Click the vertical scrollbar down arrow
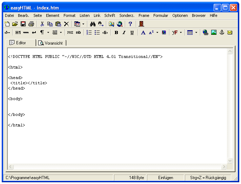The image size is (241, 184). coord(230,161)
